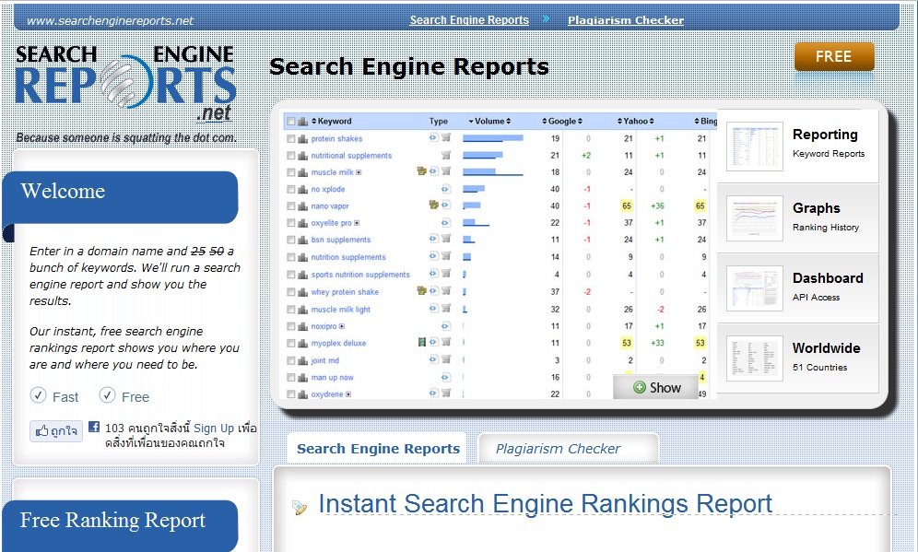Sort by the Volume column header
918x552 pixels.
(x=489, y=121)
